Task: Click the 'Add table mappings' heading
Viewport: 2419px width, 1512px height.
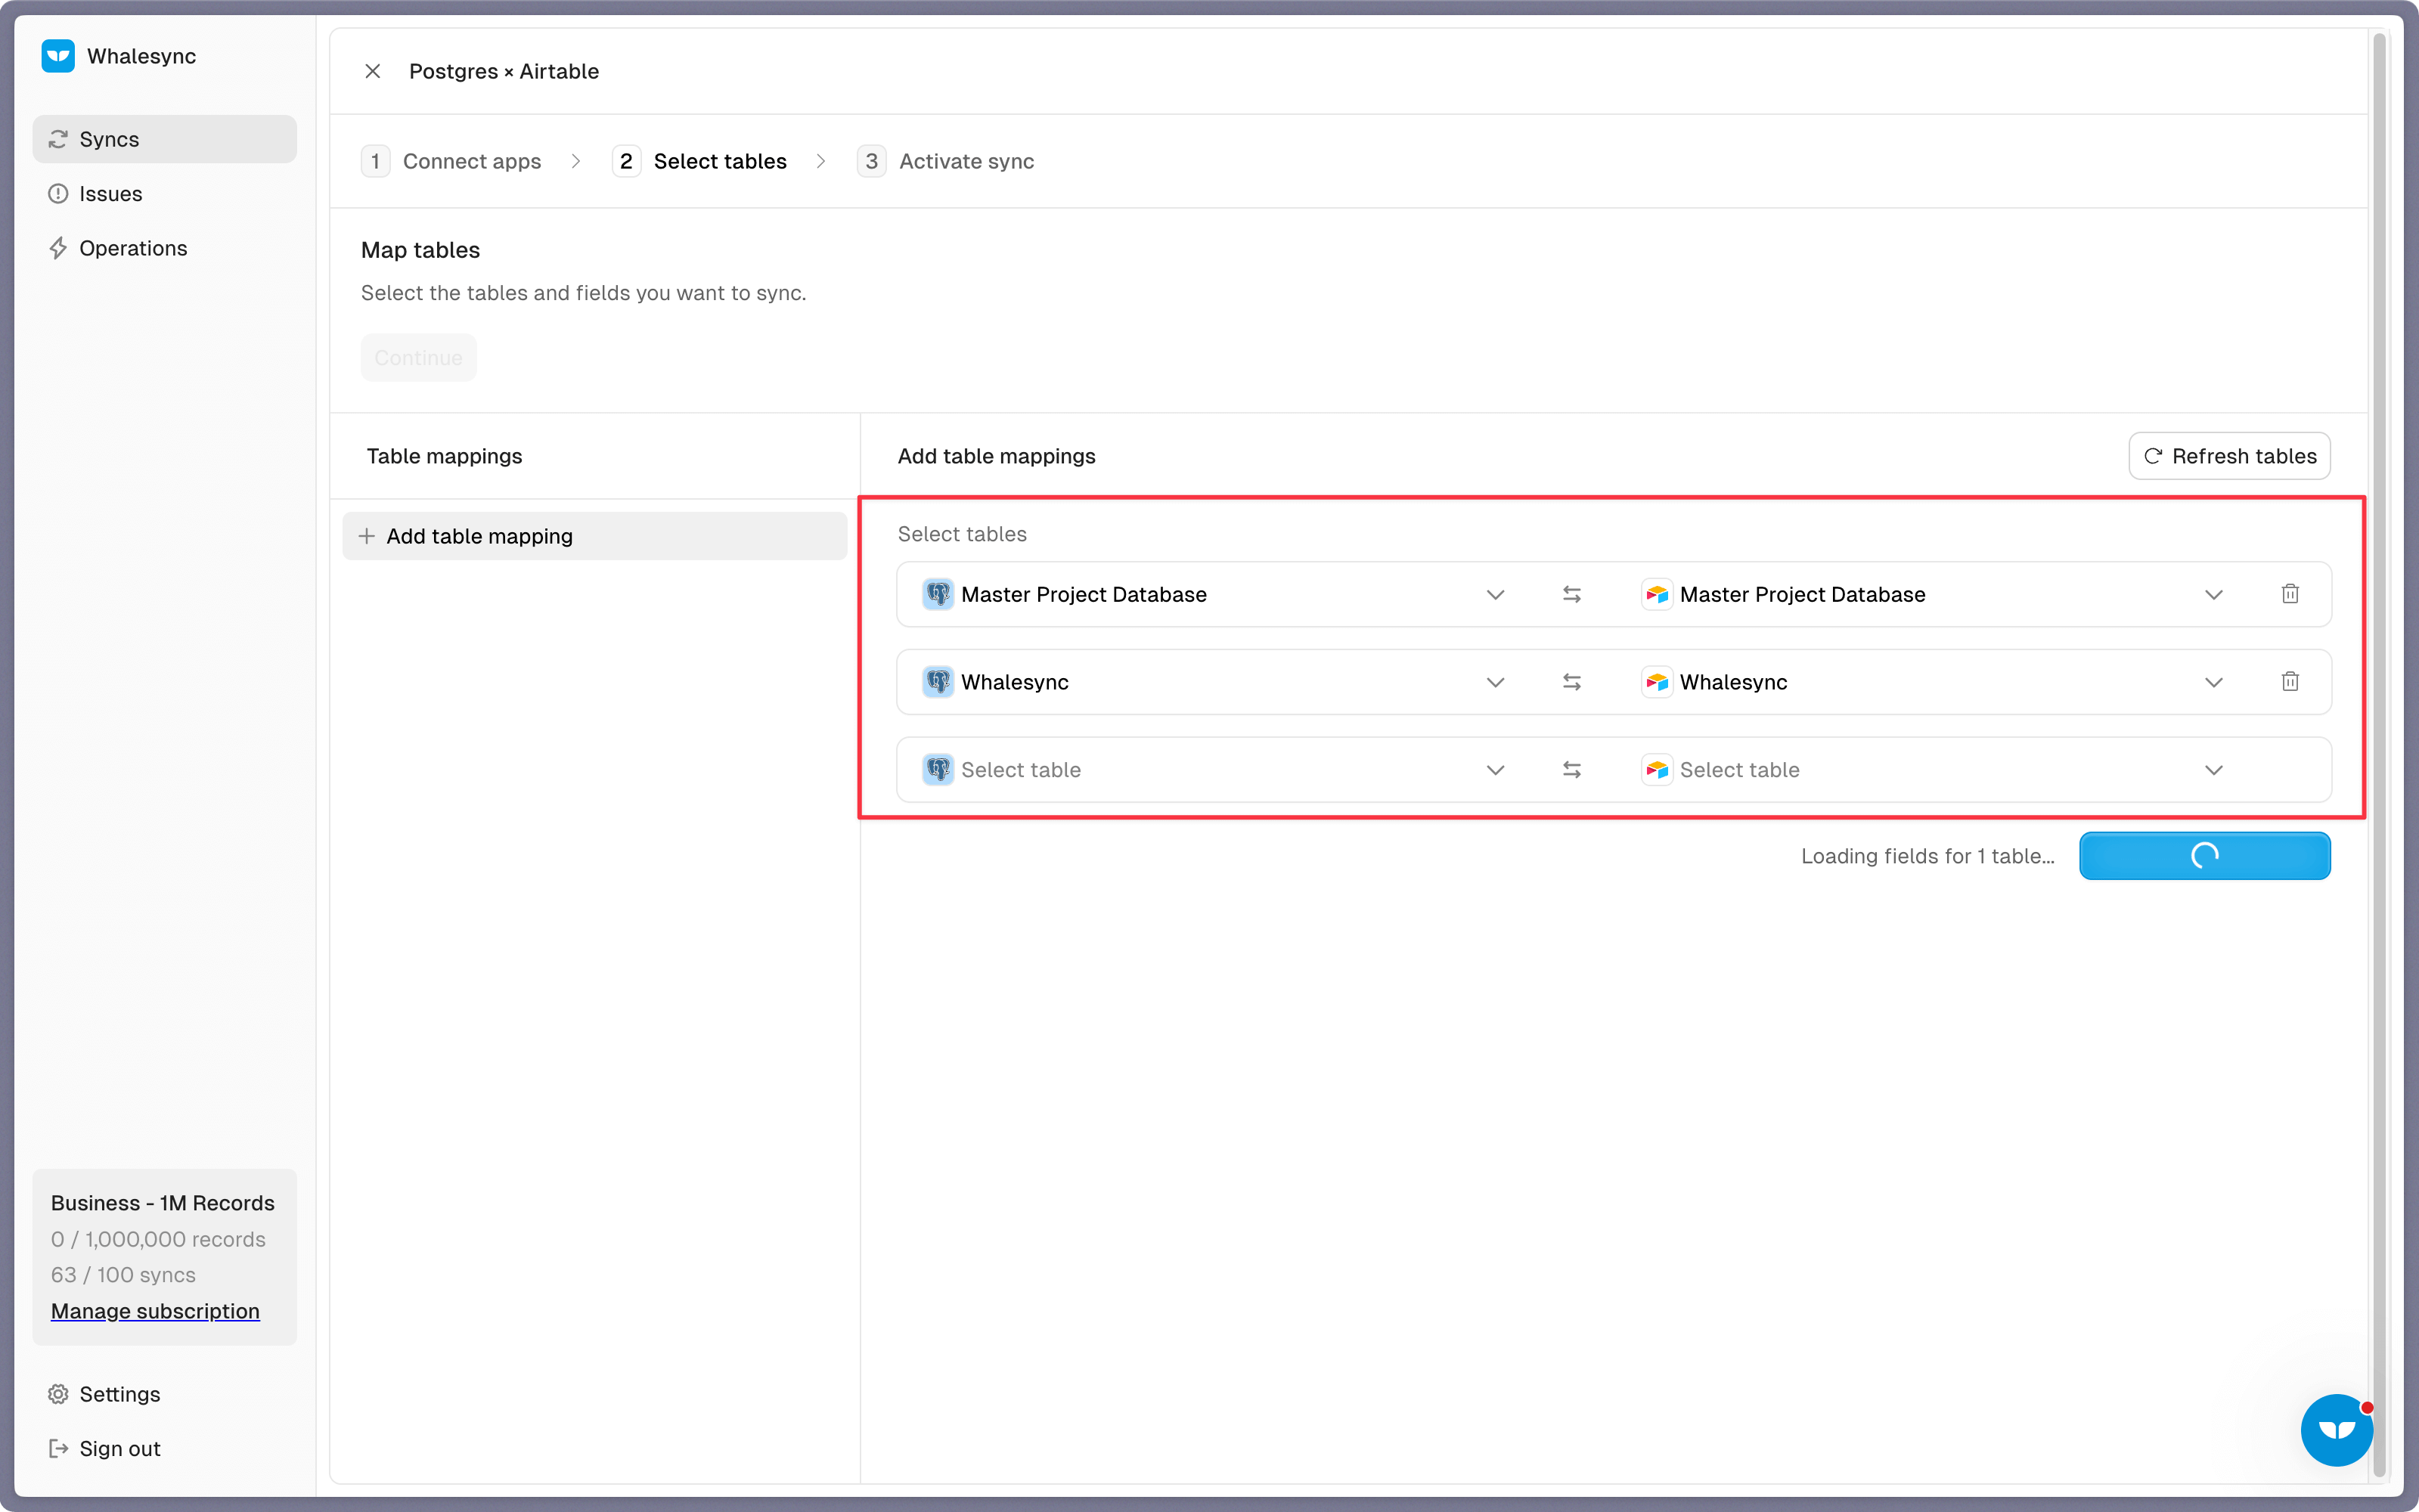Action: (996, 456)
